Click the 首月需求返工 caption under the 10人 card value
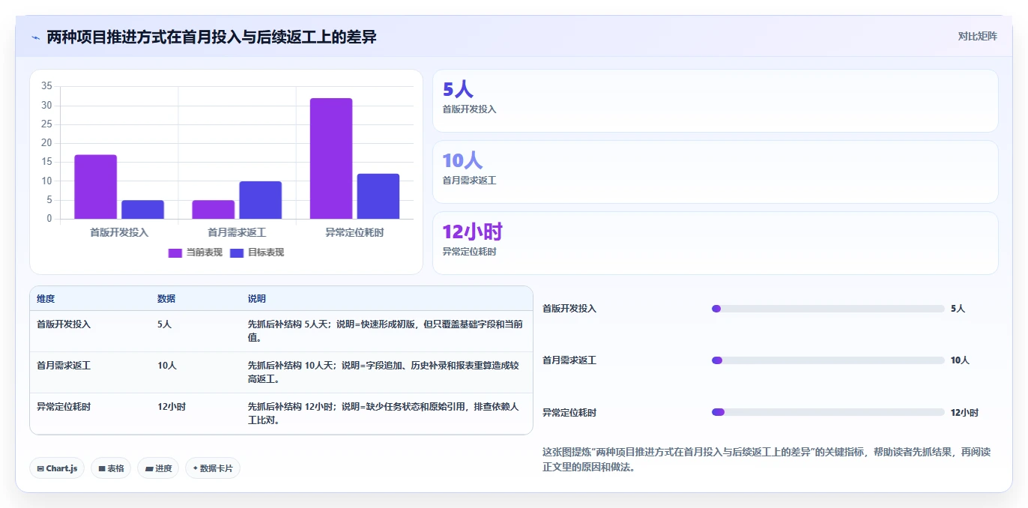This screenshot has width=1028, height=508. [x=469, y=181]
